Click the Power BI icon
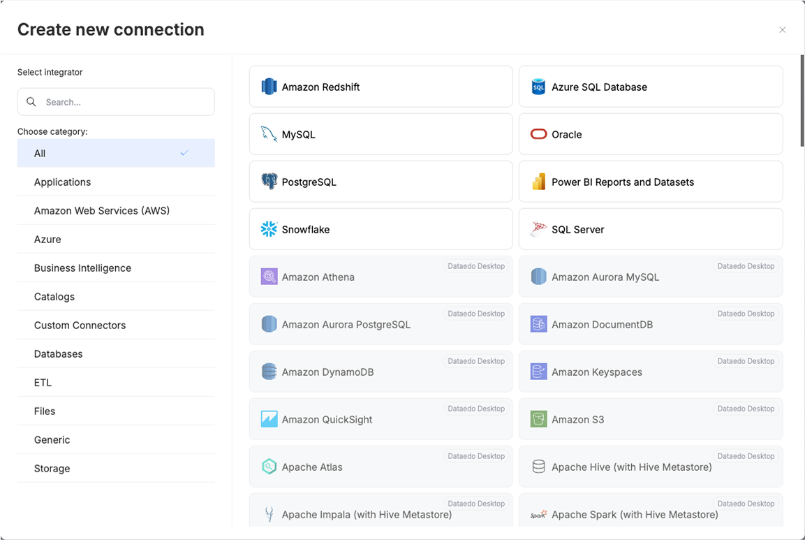This screenshot has width=805, height=540. [538, 182]
